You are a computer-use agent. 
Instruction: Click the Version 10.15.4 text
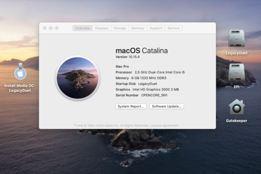(x=128, y=57)
